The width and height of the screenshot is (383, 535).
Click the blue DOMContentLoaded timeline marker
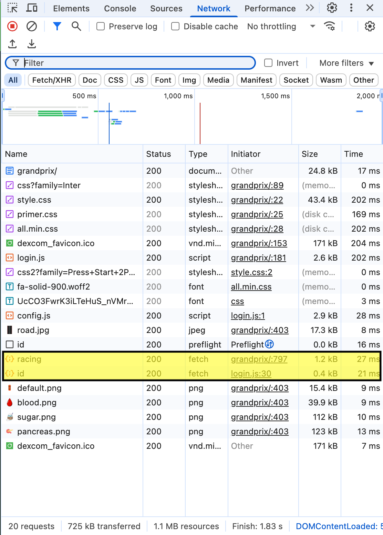(109, 123)
